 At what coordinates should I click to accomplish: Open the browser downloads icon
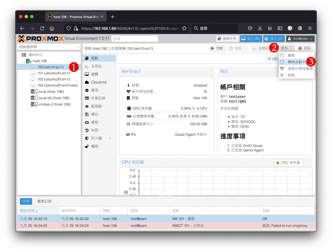point(260,28)
